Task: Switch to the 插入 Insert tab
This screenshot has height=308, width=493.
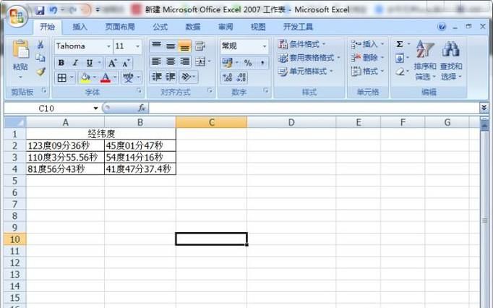Action: tap(80, 27)
